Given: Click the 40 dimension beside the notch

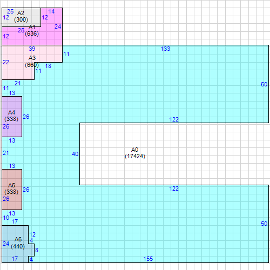Looking at the screenshot, I should (75, 154).
